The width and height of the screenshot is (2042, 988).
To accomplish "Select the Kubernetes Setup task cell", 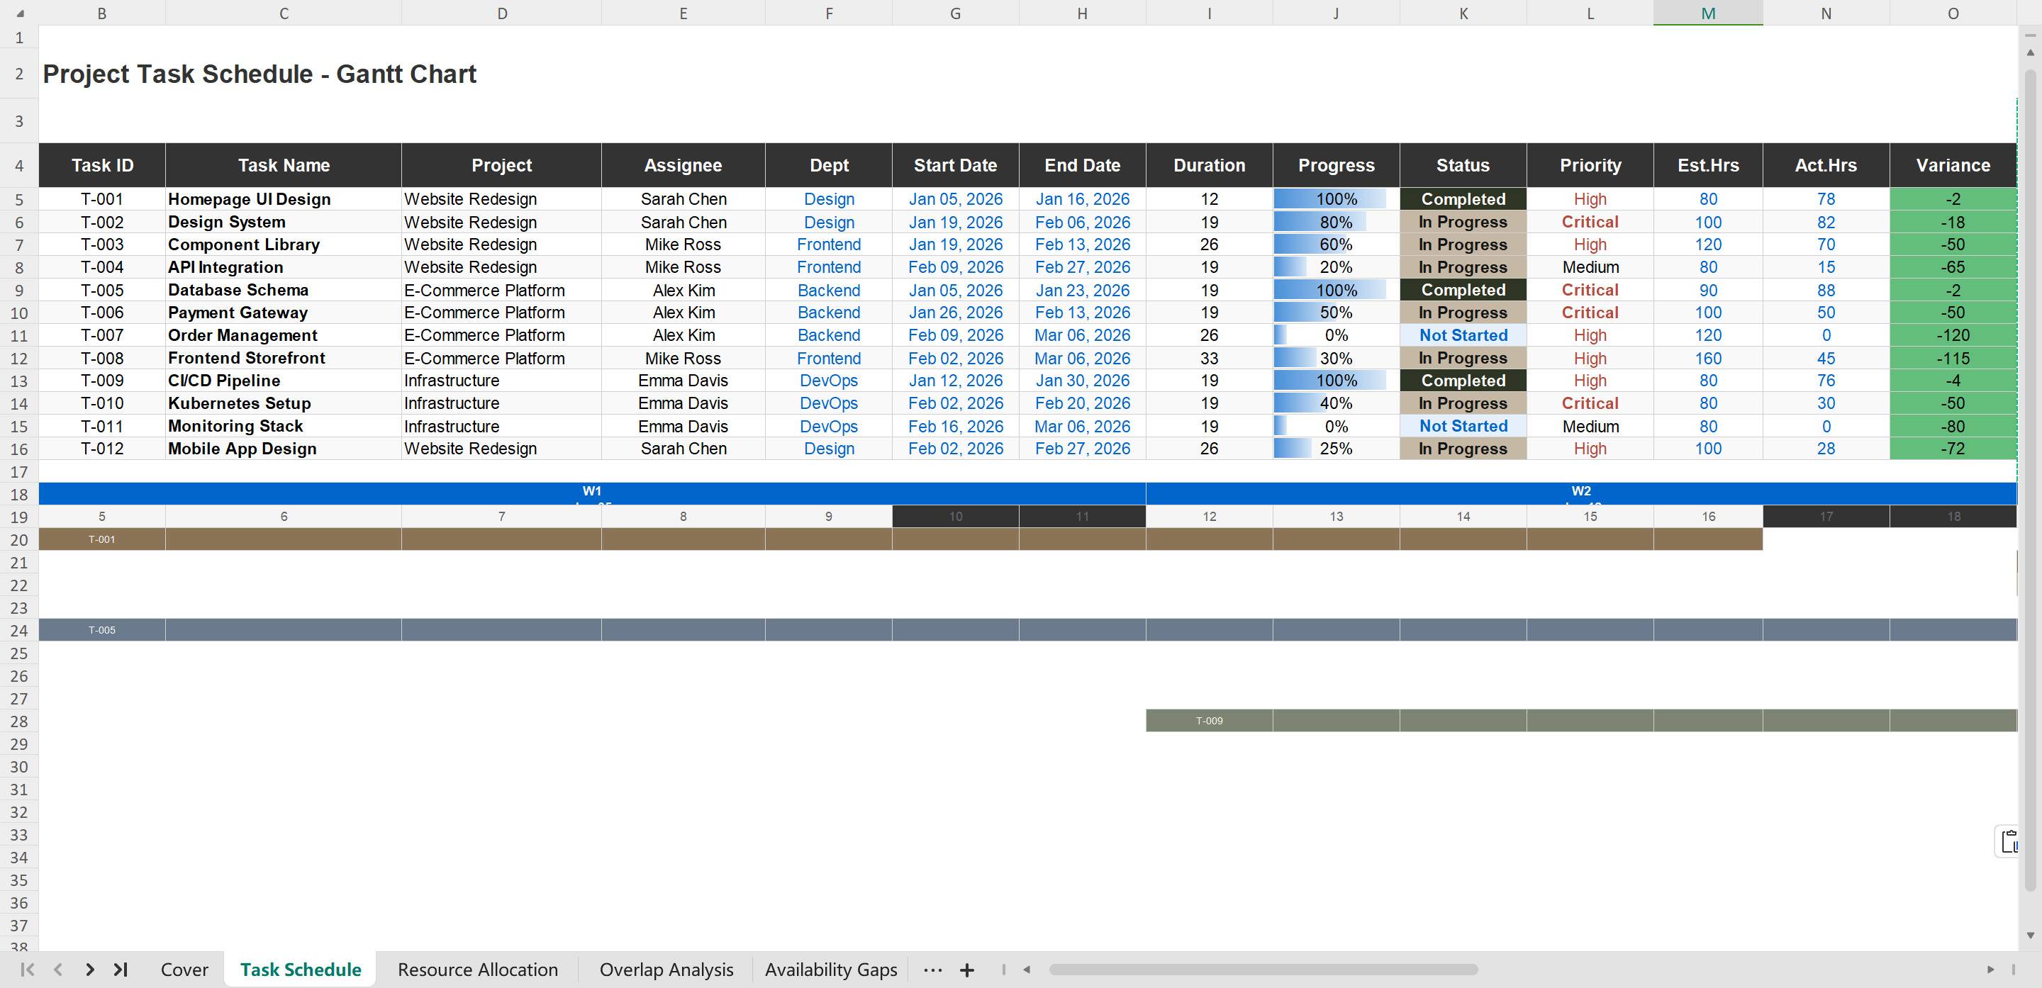I will point(284,403).
